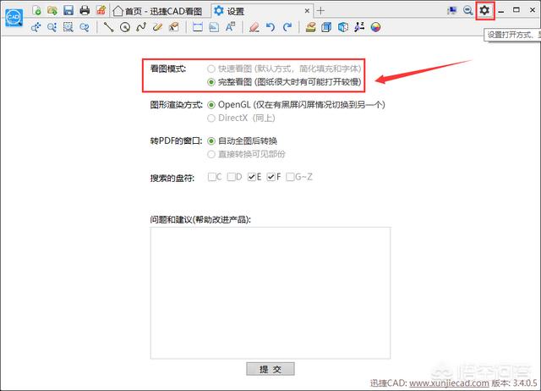Viewport: 541px width, 391px height.
Task: Open the background color wheel icon
Action: tap(375, 27)
